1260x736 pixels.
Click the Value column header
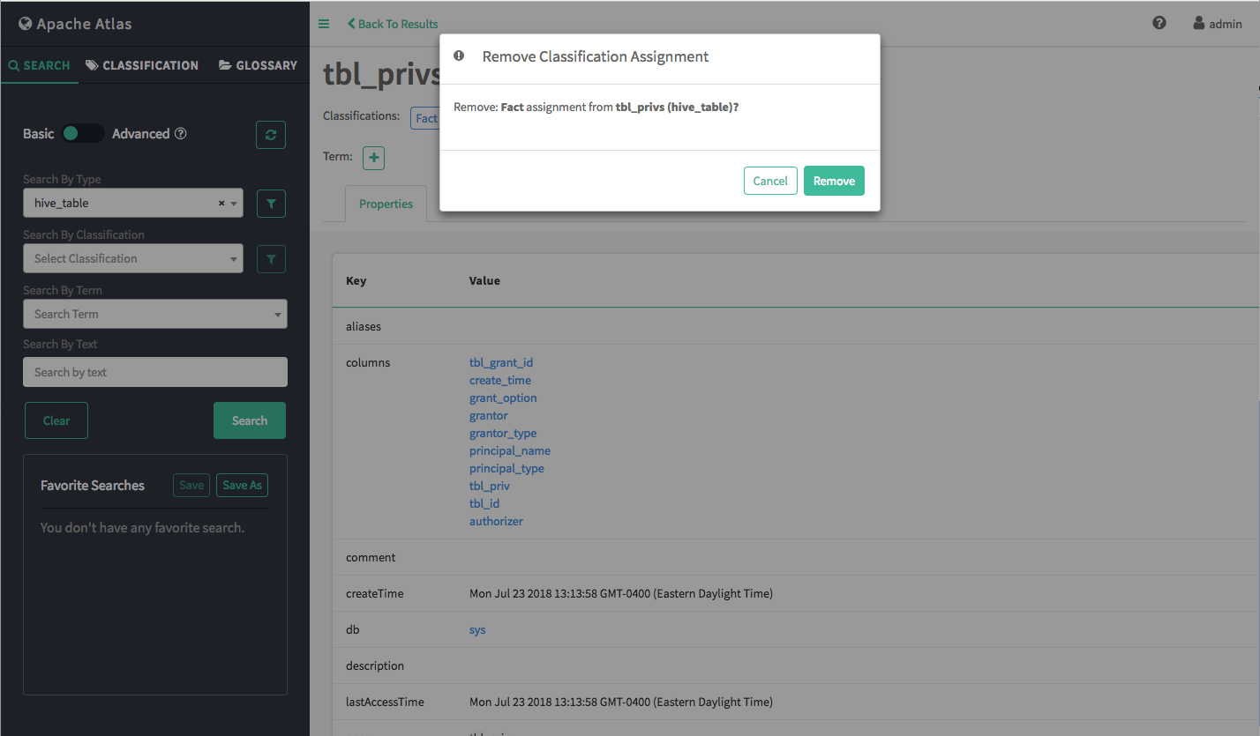click(484, 280)
